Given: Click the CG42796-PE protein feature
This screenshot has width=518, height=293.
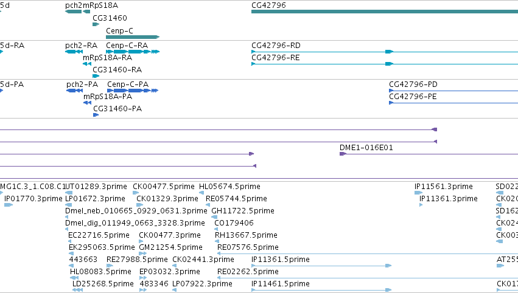Looking at the screenshot, I should click(453, 103).
